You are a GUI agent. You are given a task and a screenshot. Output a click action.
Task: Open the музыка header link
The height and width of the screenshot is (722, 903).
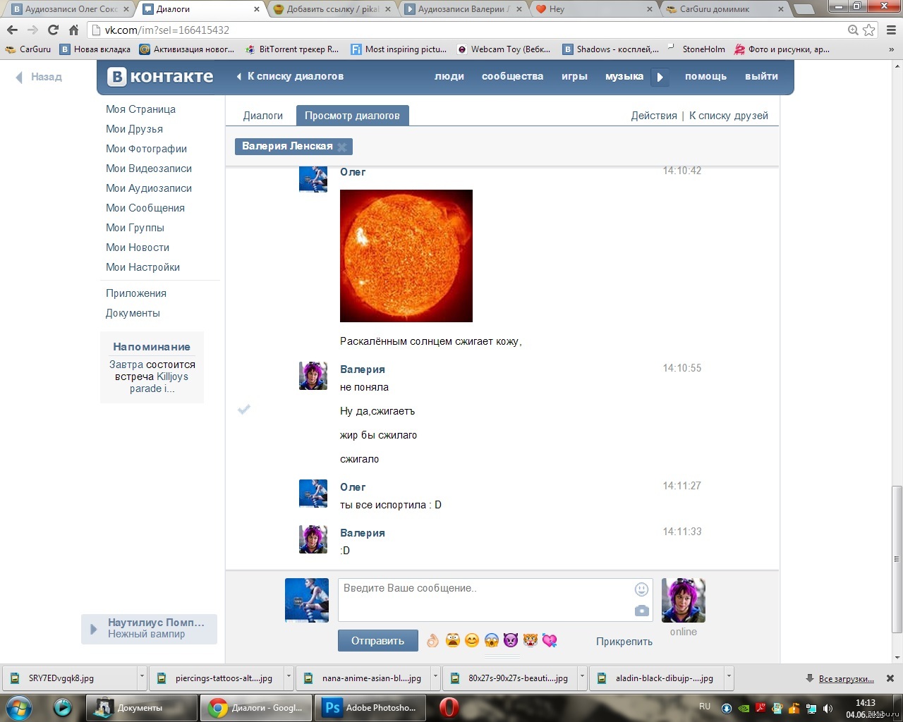[x=624, y=76]
